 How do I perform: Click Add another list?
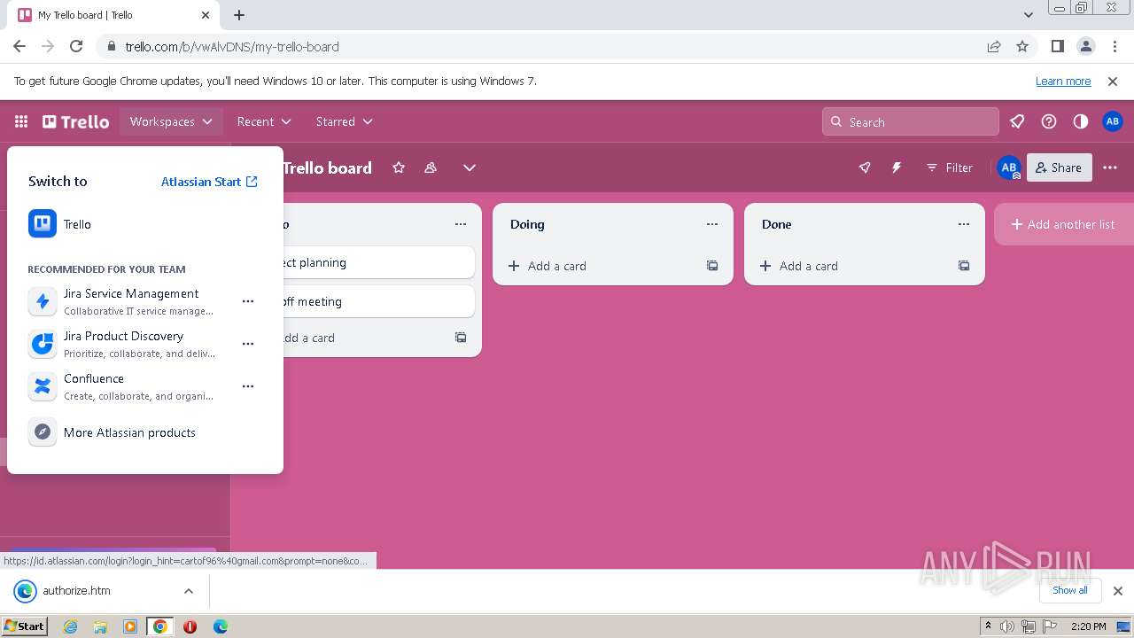click(1063, 224)
